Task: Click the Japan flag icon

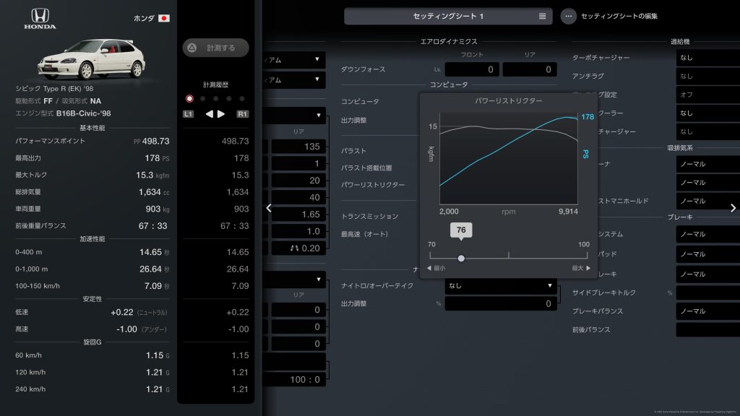Action: [x=164, y=18]
